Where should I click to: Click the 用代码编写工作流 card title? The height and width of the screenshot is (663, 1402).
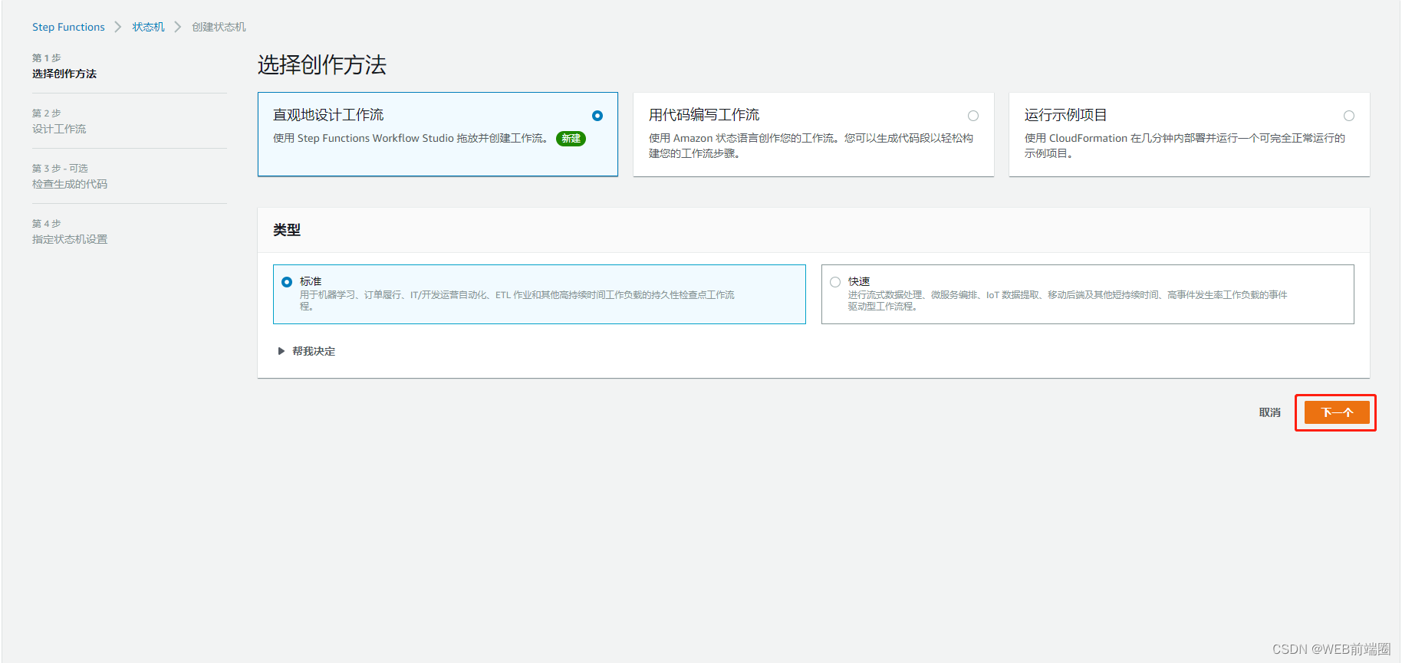coord(704,115)
